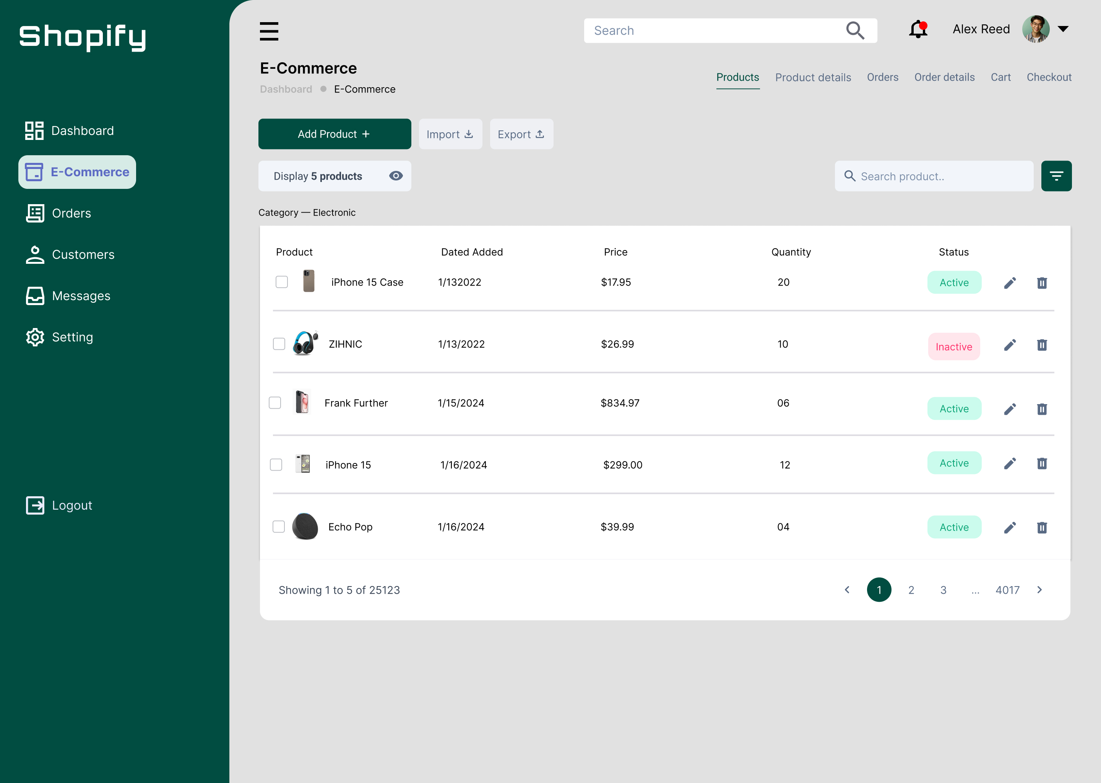Edit Echo Pop with pencil icon

coord(1010,528)
